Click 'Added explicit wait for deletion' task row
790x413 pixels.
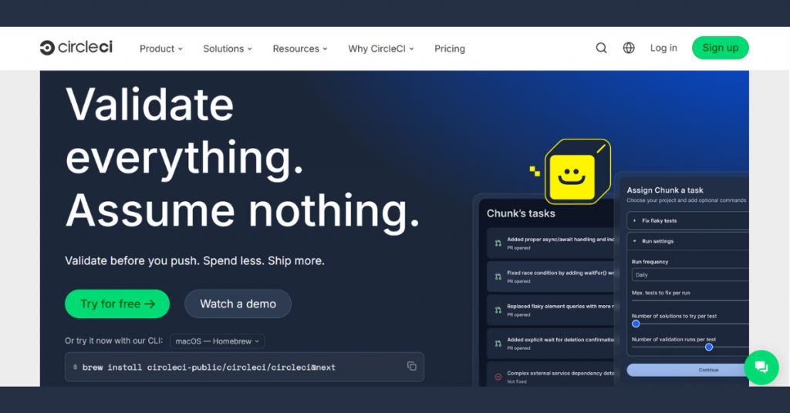click(x=551, y=344)
